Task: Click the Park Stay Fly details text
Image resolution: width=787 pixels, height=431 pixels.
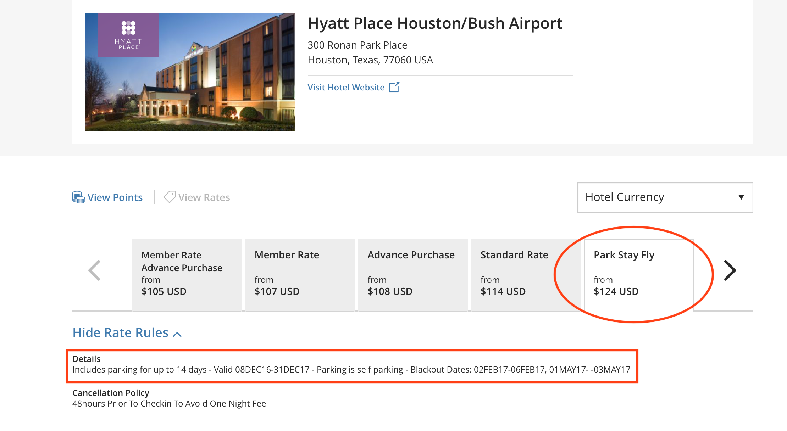Action: point(351,370)
